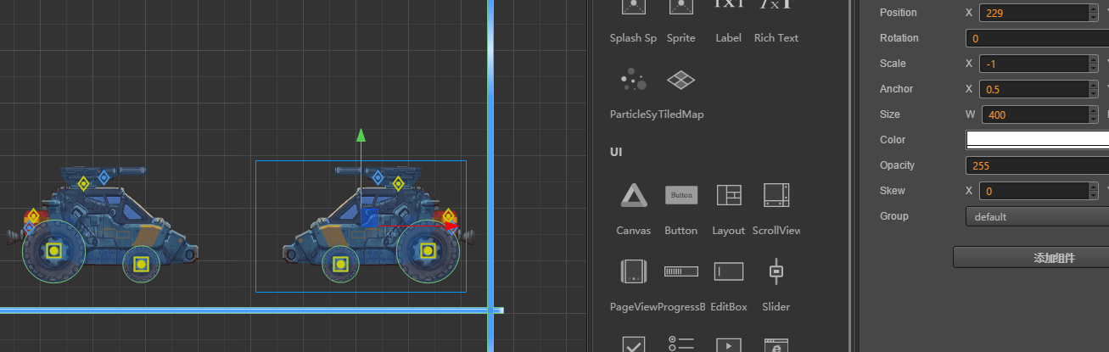Click the UI section heading
The width and height of the screenshot is (1109, 352).
click(x=616, y=152)
